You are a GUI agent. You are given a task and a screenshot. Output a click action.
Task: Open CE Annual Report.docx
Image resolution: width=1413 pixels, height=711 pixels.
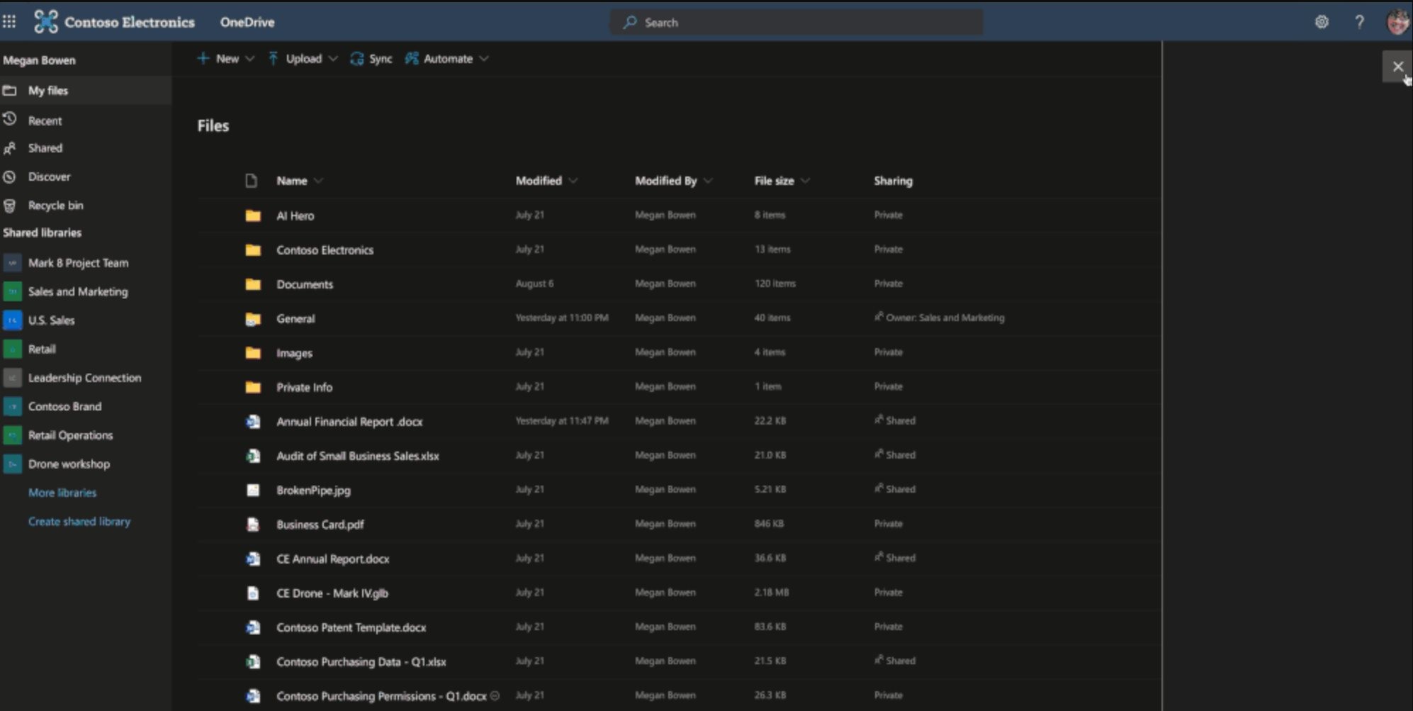click(x=332, y=559)
